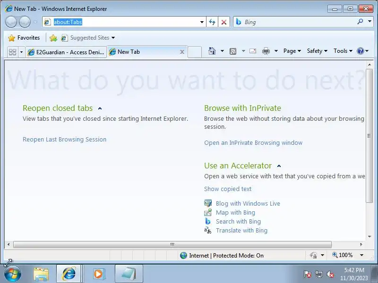
Task: Click the RSS Feeds icon
Action: (233, 51)
